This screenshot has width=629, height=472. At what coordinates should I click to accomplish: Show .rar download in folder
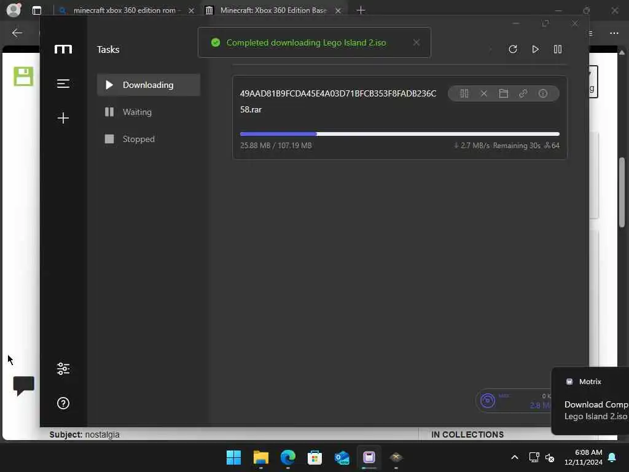[x=504, y=93]
